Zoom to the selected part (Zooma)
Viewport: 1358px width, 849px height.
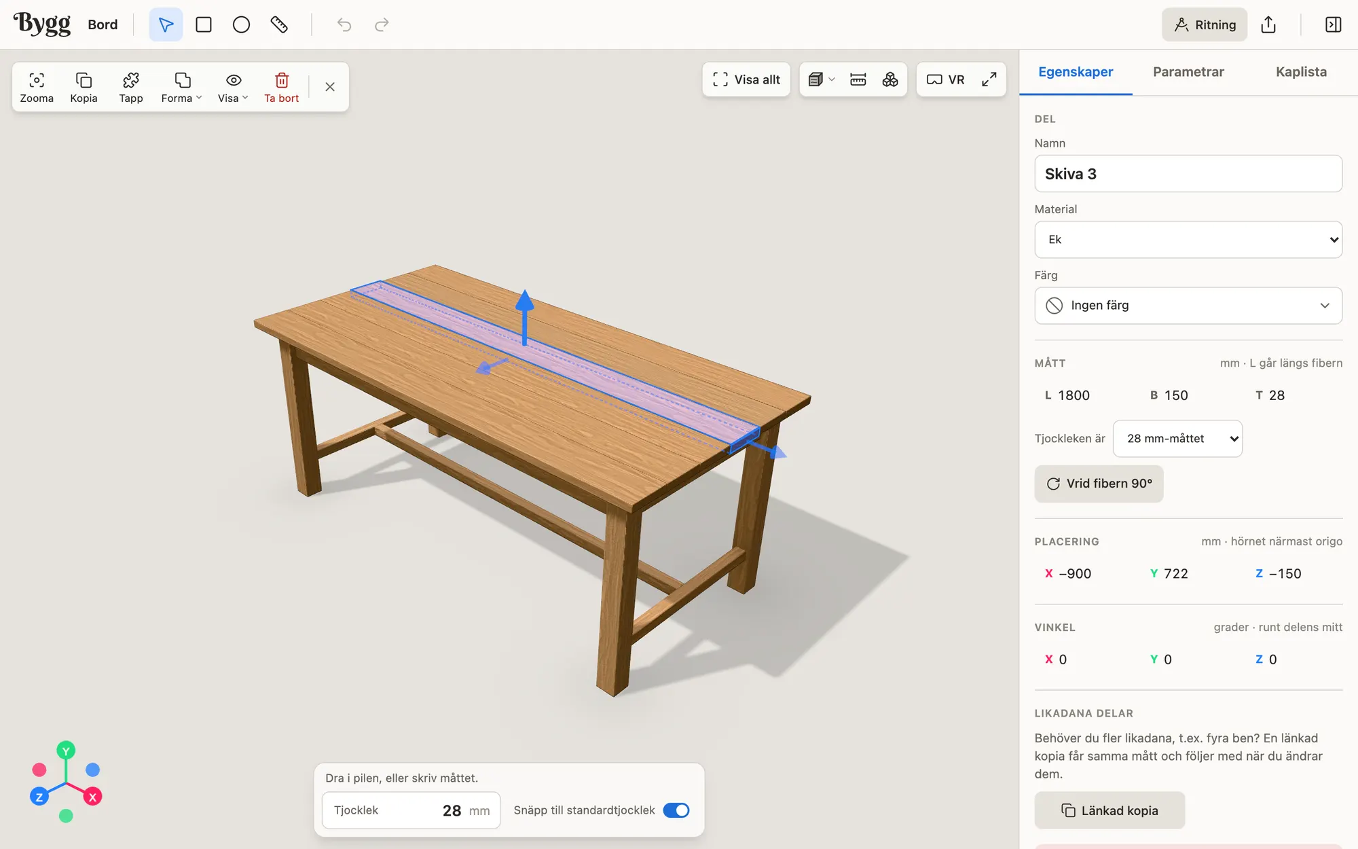point(37,88)
